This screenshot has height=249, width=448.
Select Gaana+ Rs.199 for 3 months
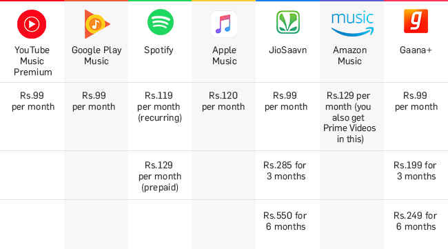(416, 170)
